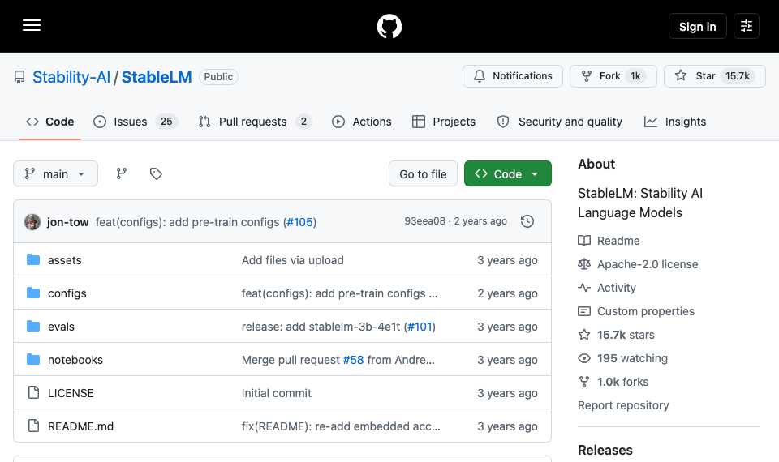The width and height of the screenshot is (779, 462).
Task: Open the Actions tab
Action: [x=362, y=122]
